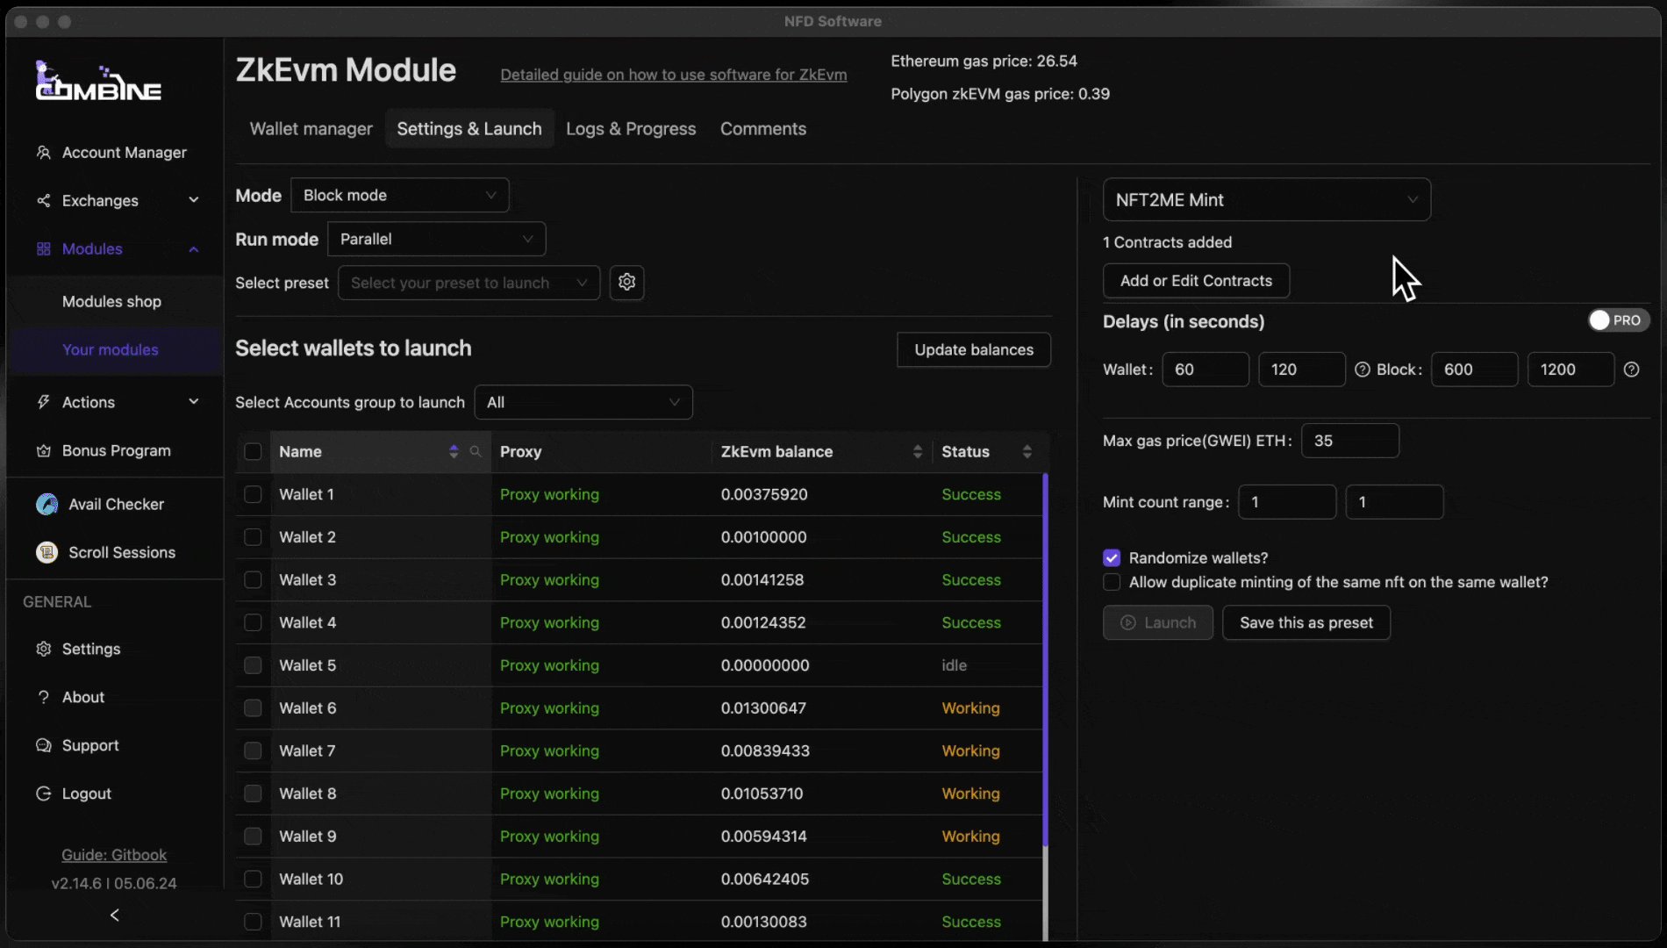This screenshot has width=1667, height=948.
Task: Collapse the sidebar with the arrow icon
Action: (x=115, y=916)
